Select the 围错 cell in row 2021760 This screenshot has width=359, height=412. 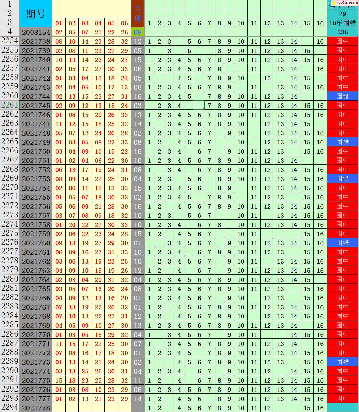pyautogui.click(x=343, y=243)
